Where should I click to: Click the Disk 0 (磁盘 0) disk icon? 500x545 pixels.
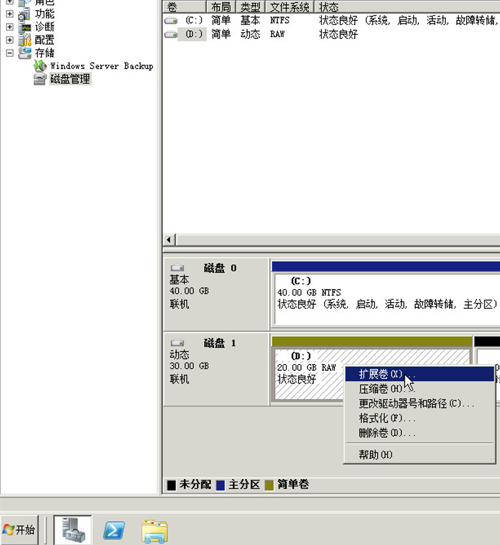click(177, 268)
